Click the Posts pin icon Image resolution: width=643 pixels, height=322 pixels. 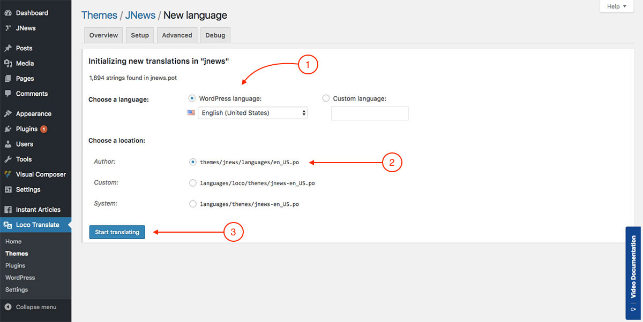(x=8, y=48)
